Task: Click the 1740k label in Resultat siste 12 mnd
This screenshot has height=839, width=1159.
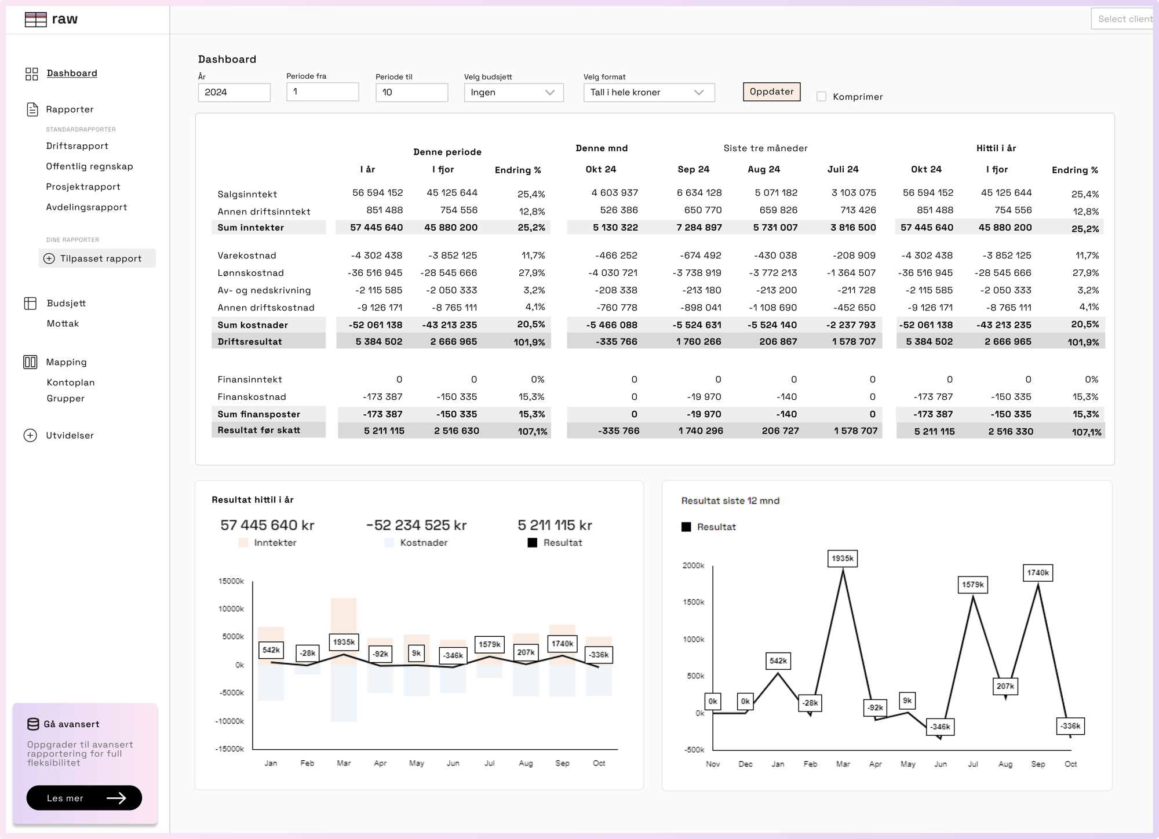Action: pyautogui.click(x=1038, y=572)
